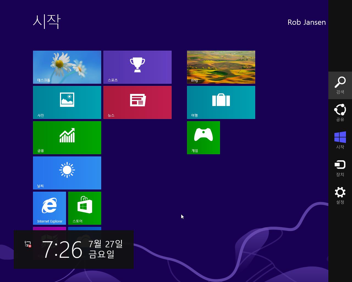Open the 스포츠 sports trophy tile
Viewport: 352px width, 282px height.
point(137,67)
